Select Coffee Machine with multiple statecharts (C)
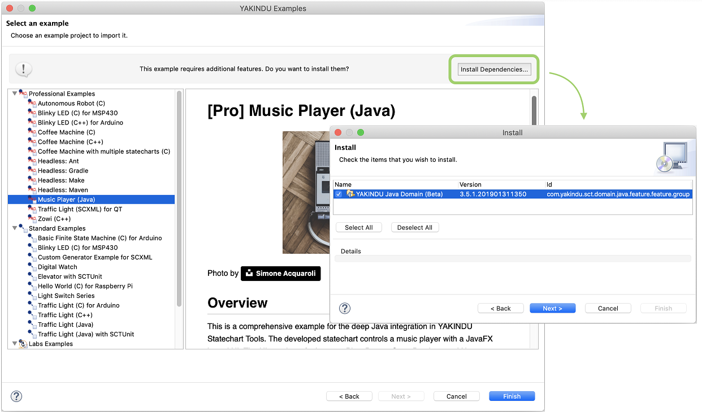This screenshot has width=702, height=415. 104,152
